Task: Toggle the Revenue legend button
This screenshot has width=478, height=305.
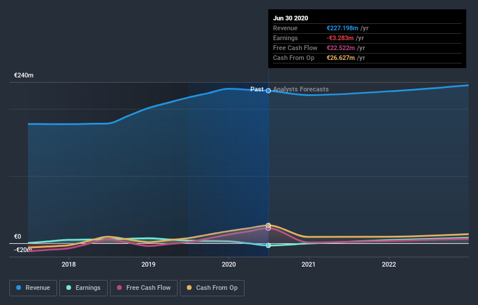Action: click(33, 288)
